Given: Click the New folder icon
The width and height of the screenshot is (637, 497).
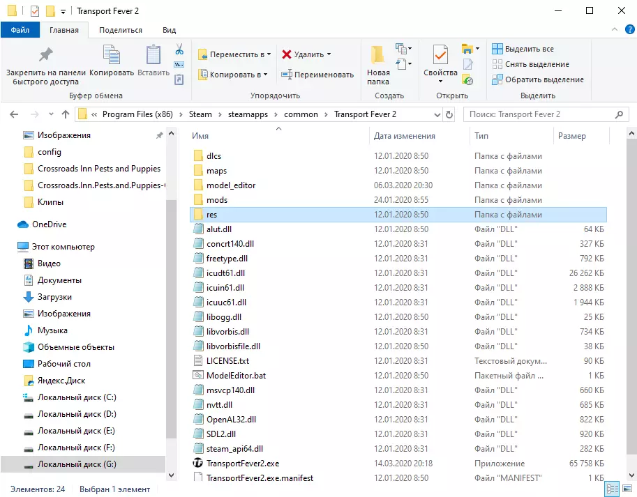Looking at the screenshot, I should click(x=378, y=54).
